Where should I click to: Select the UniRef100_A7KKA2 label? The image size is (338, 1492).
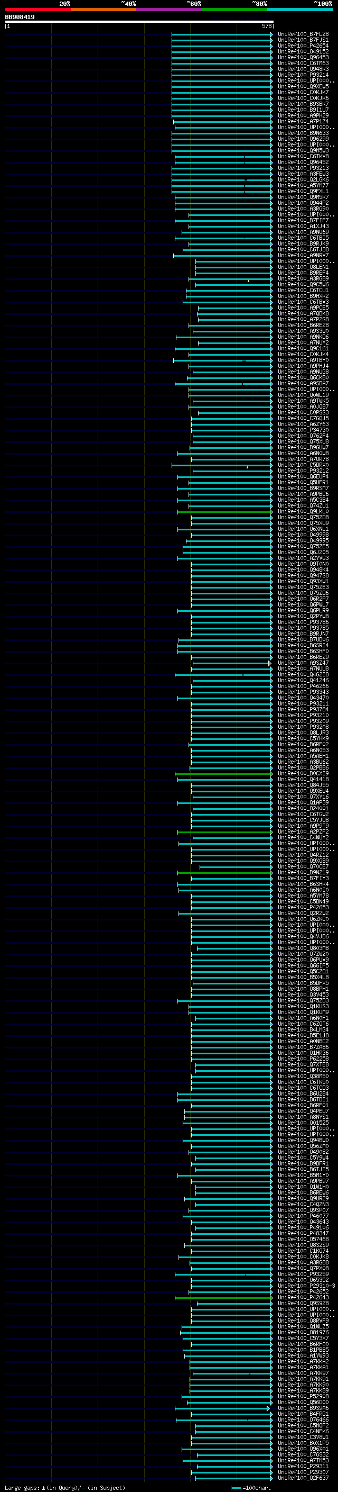303,1362
